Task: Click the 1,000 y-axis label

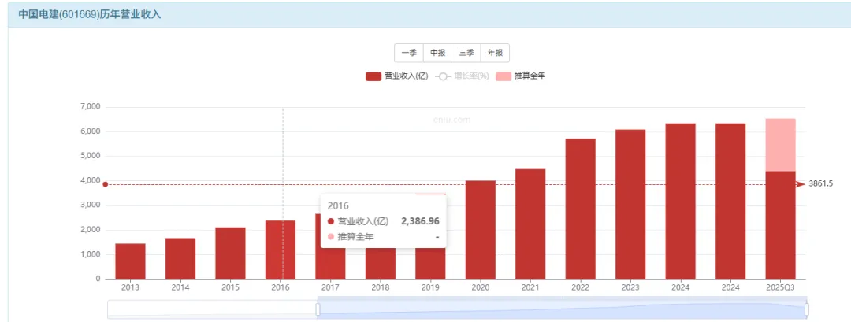Action: coord(90,255)
